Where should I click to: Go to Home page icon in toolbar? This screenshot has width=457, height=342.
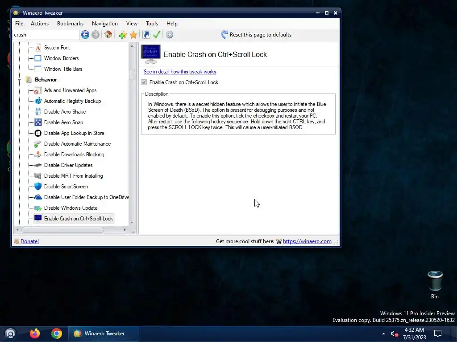108,35
